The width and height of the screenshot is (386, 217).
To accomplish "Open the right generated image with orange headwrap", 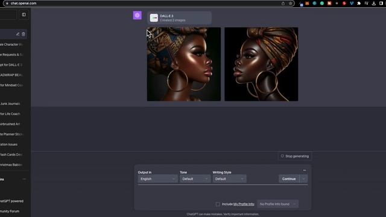I will click(x=261, y=64).
